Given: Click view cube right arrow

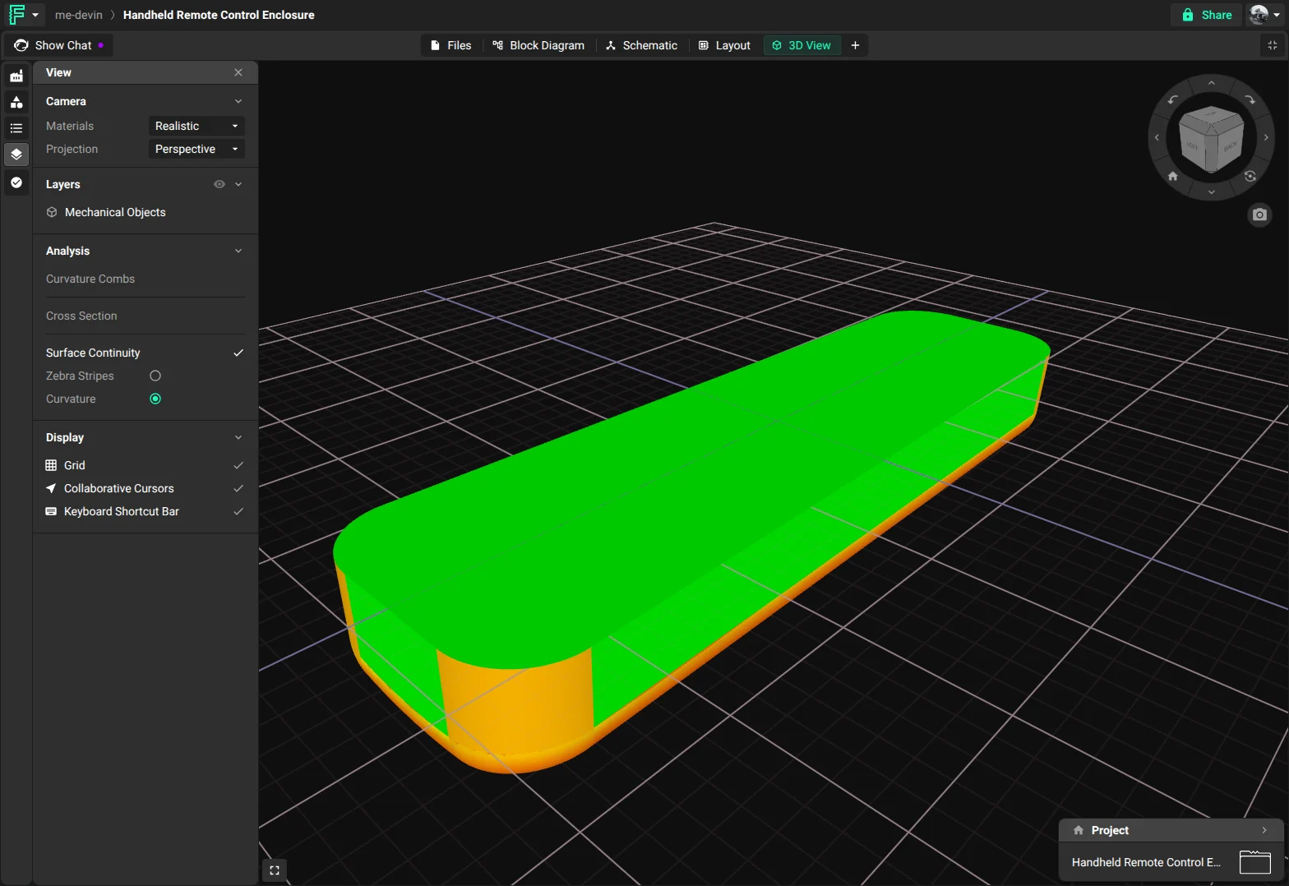Looking at the screenshot, I should [1266, 137].
